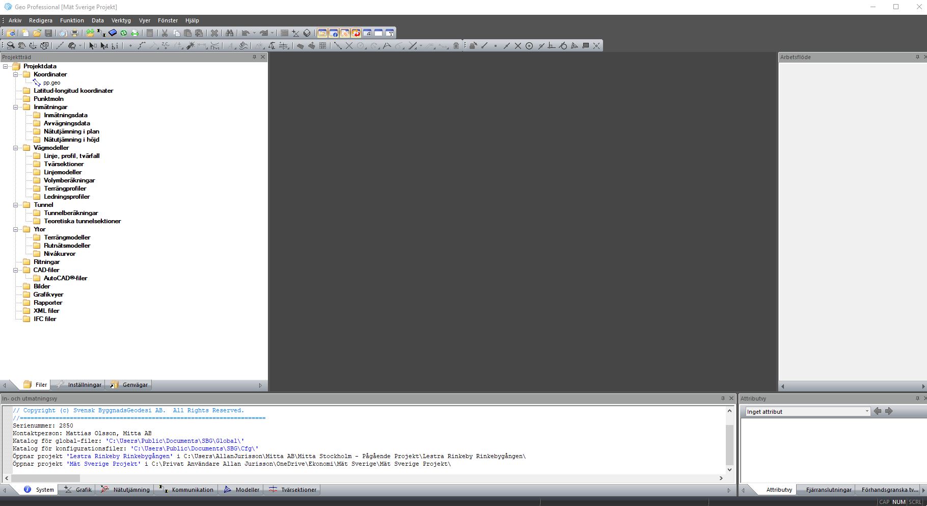Collapse the Vägmodeller tree node
This screenshot has height=506, width=927.
click(16, 148)
